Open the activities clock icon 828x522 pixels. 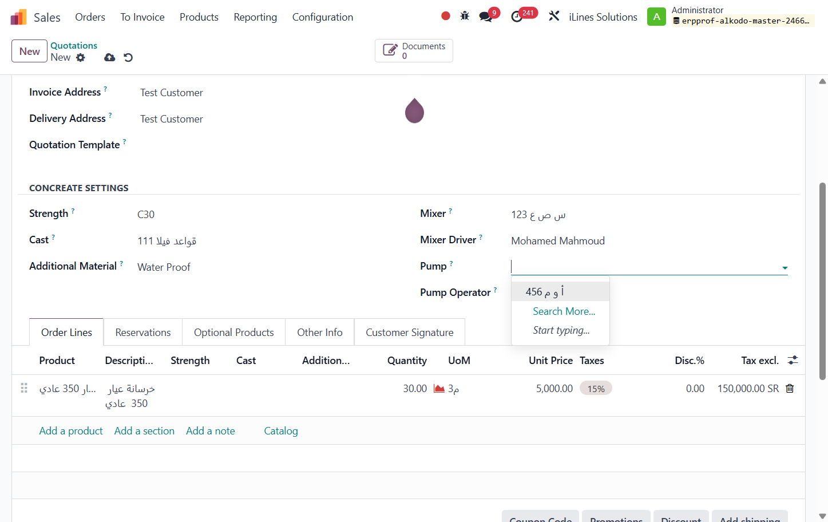(x=517, y=17)
